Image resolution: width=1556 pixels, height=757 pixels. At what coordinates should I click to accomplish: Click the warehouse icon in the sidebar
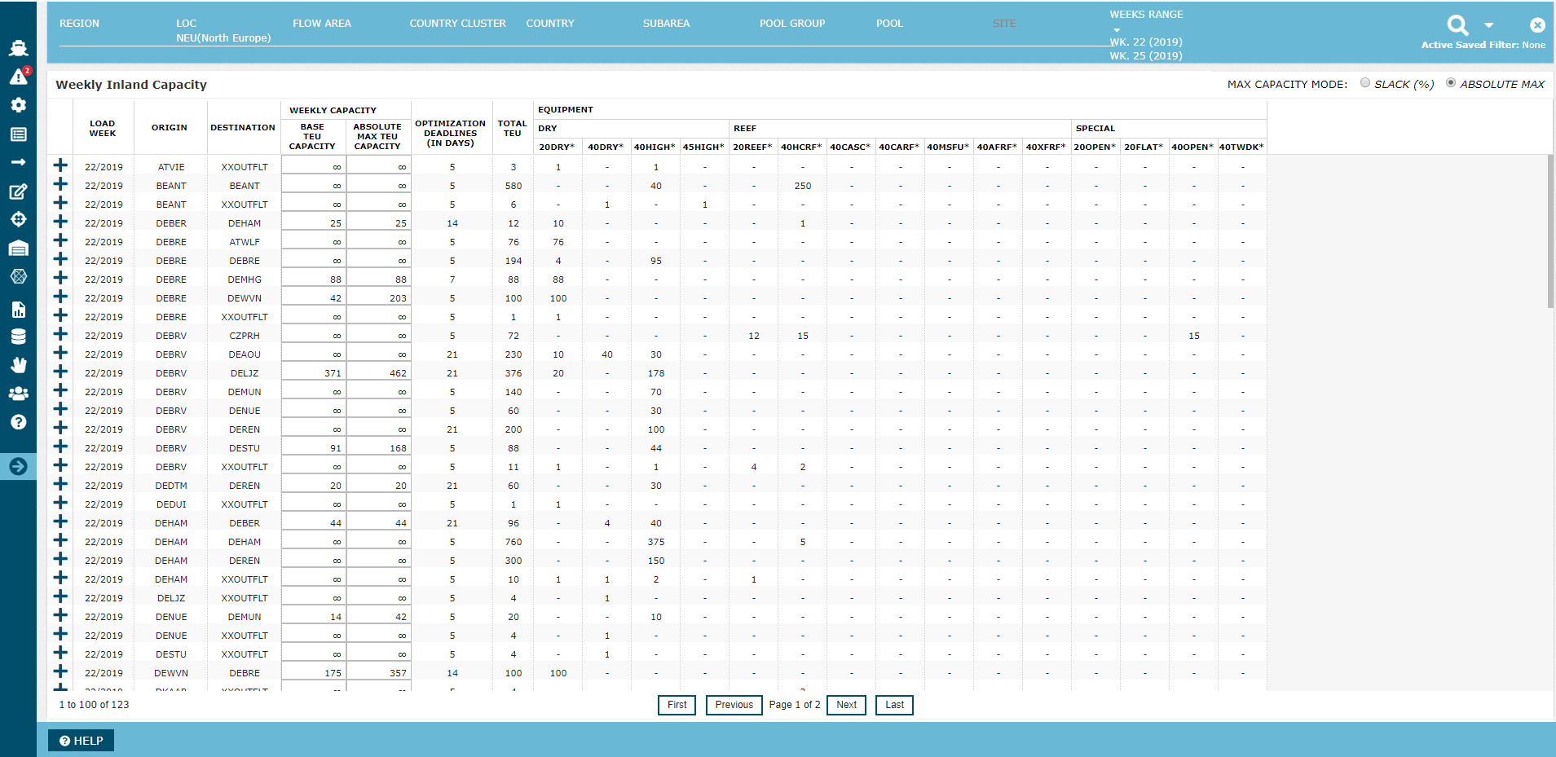click(x=18, y=249)
